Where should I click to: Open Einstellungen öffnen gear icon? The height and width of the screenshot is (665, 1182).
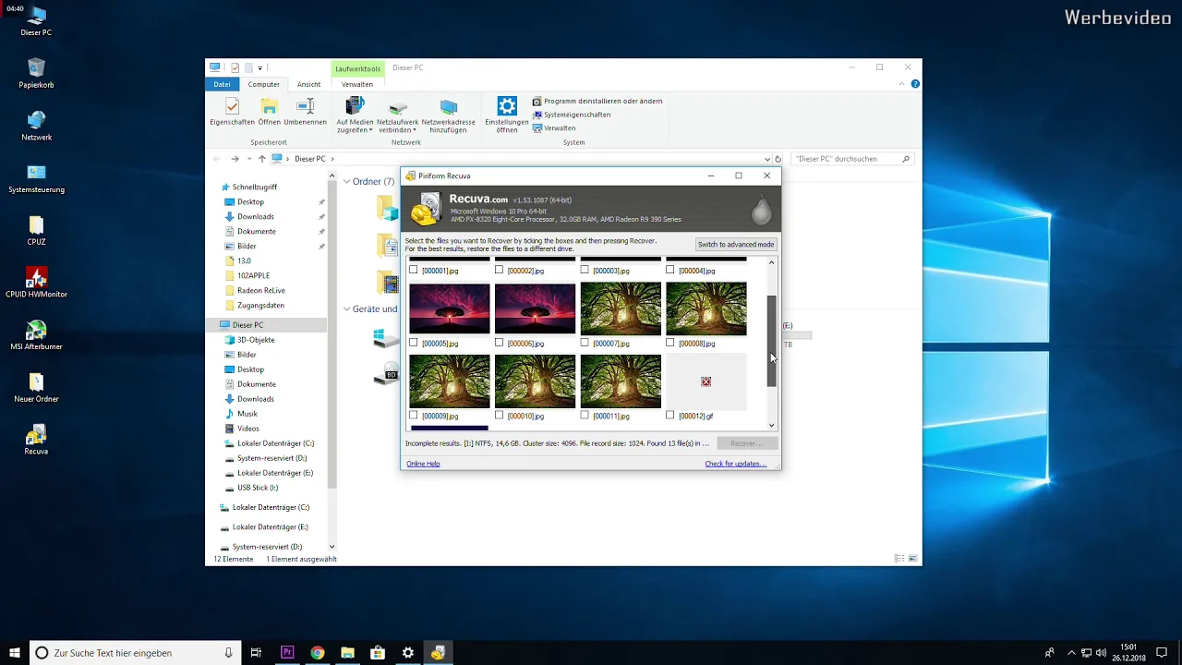[506, 115]
